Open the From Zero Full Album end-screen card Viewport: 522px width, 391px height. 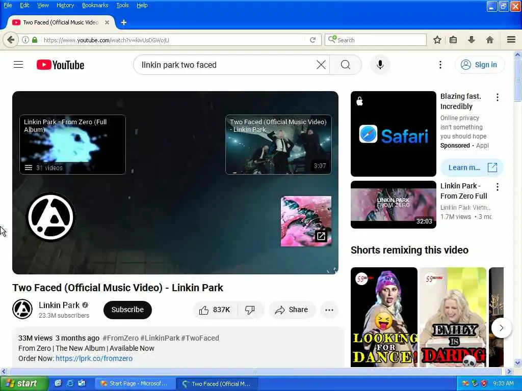coord(72,144)
